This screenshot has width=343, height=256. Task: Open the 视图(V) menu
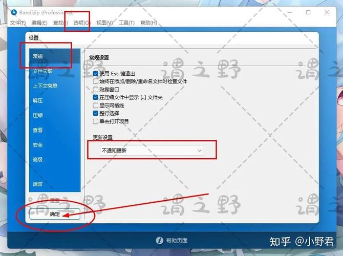[x=104, y=23]
